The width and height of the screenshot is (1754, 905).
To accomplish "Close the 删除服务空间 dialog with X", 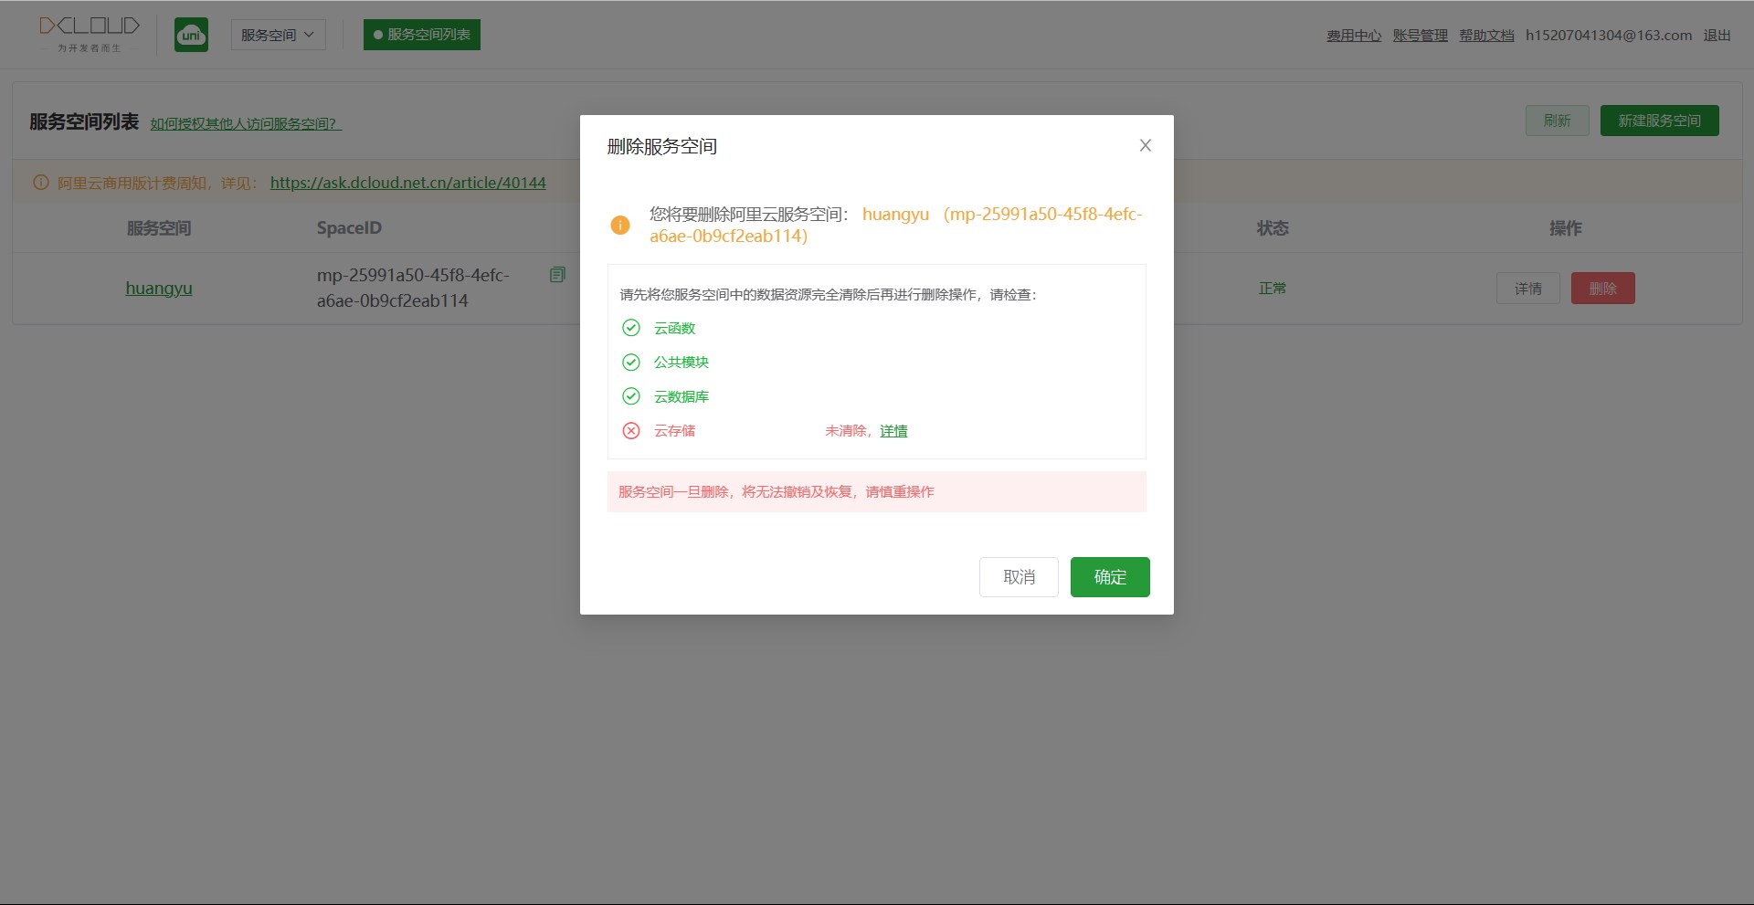I will pos(1146,145).
